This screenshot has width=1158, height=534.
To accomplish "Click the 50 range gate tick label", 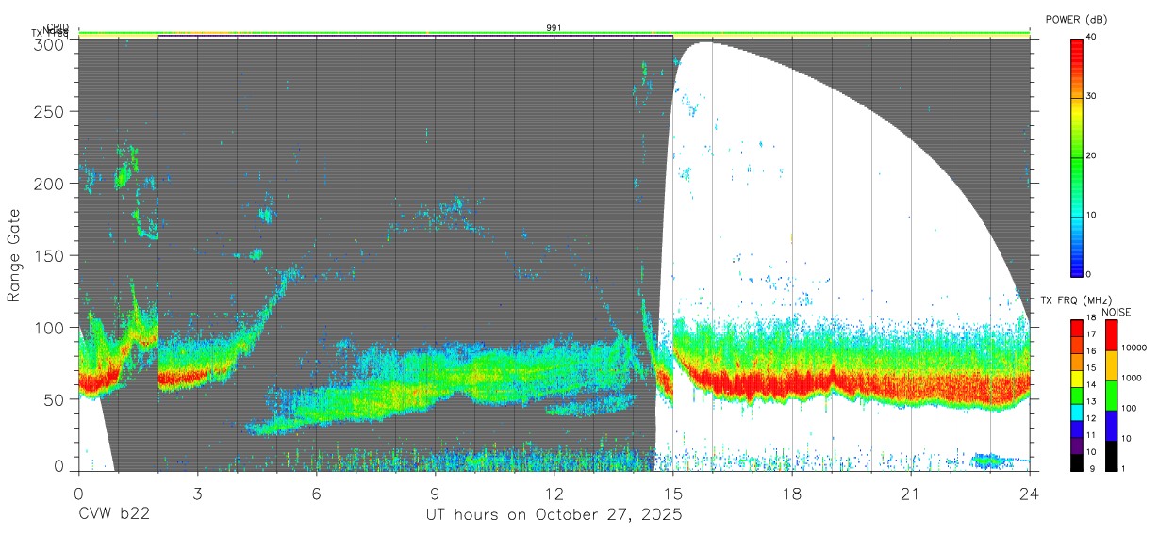I will (53, 398).
